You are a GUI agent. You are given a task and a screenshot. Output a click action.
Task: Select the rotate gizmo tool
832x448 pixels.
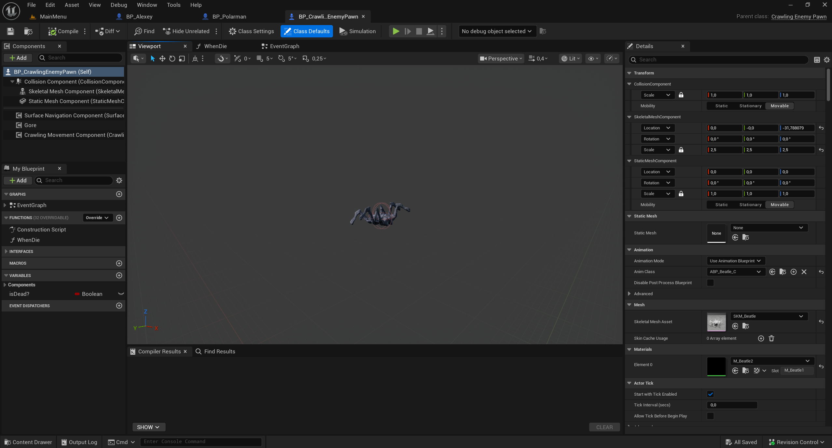[172, 59]
